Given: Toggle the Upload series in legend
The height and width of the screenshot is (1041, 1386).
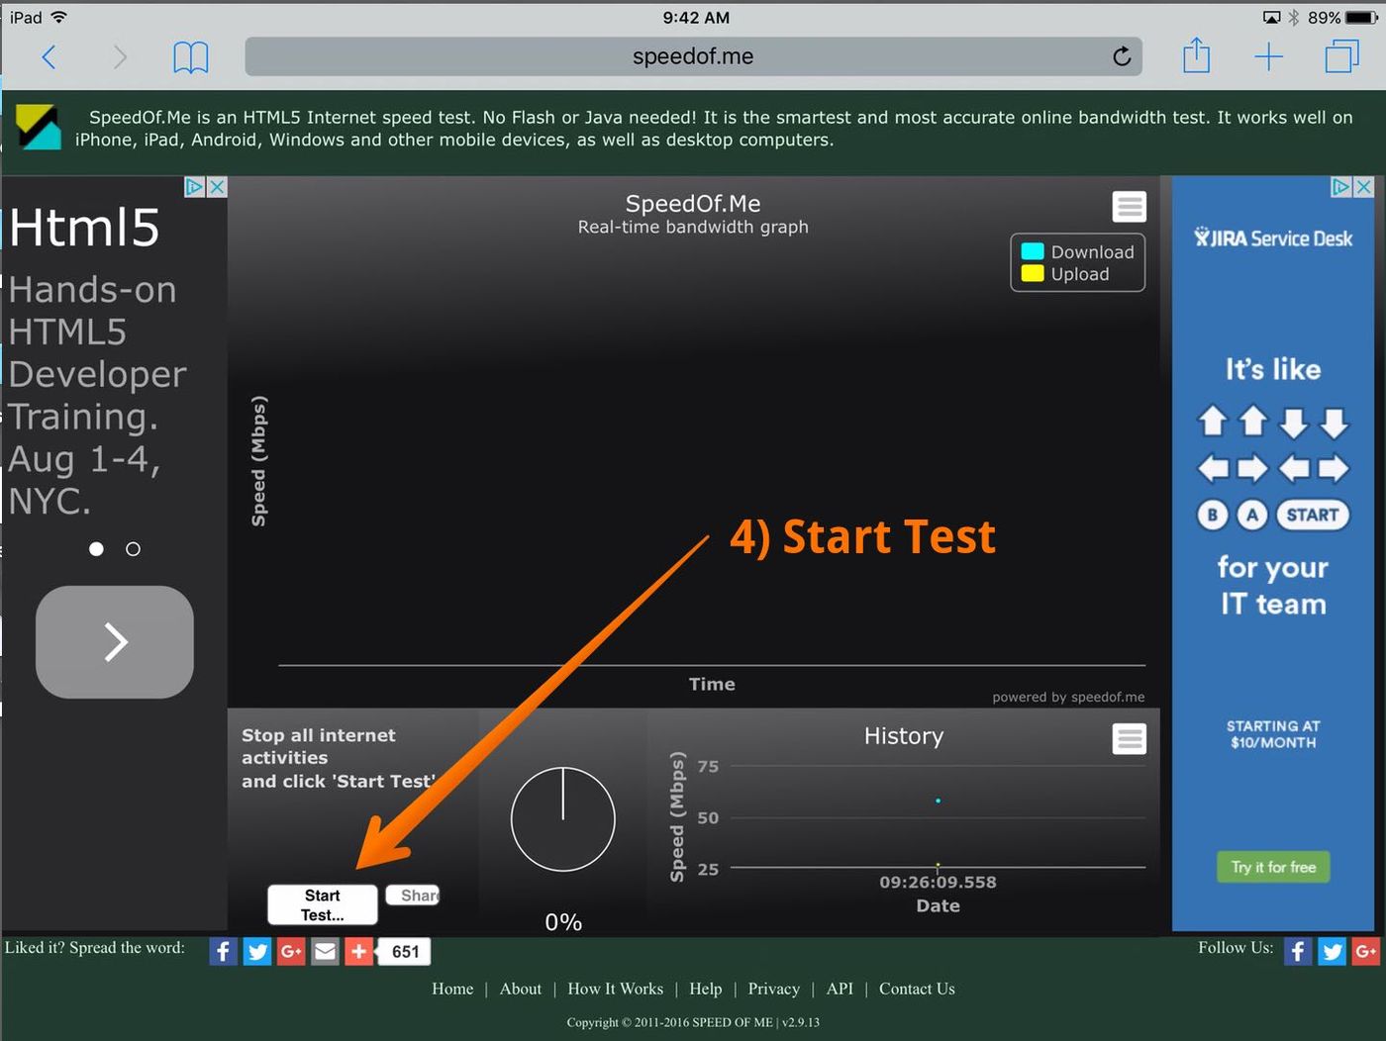Looking at the screenshot, I should tap(1065, 274).
